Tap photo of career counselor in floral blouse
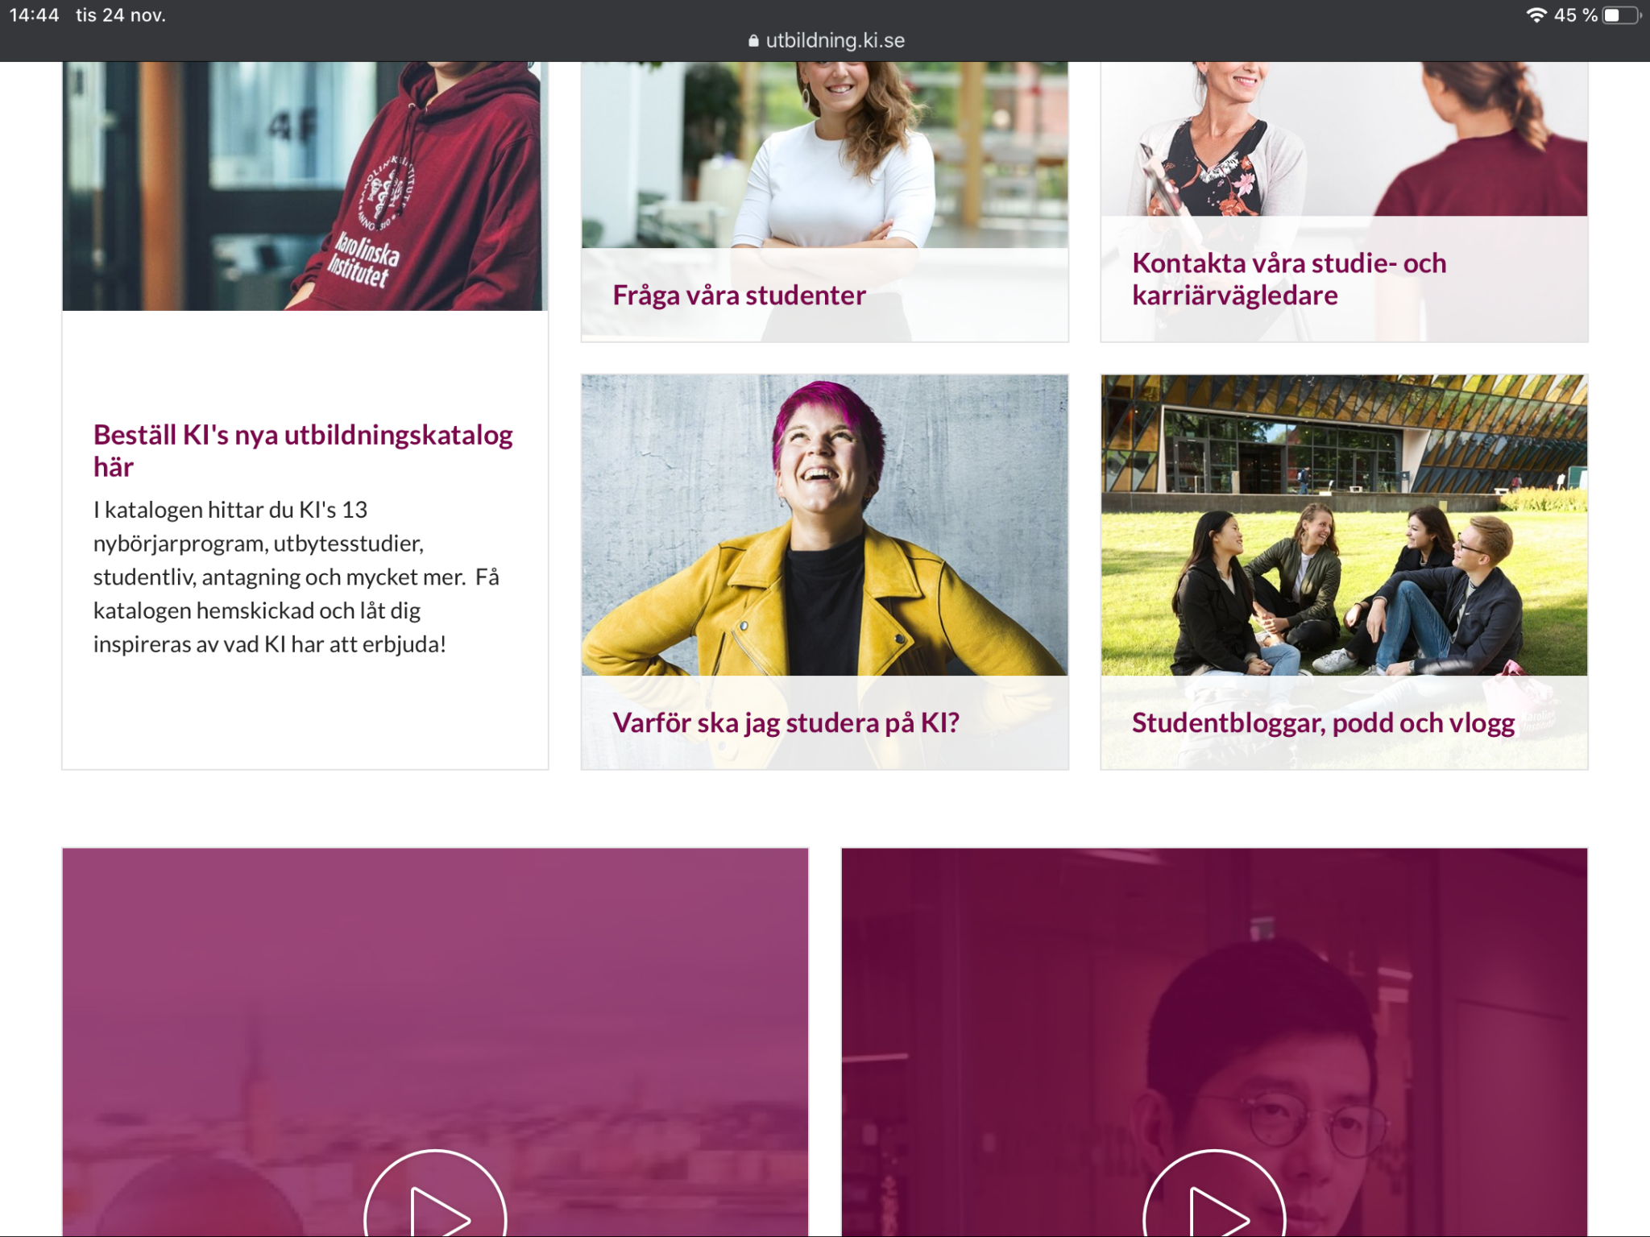 click(1344, 139)
